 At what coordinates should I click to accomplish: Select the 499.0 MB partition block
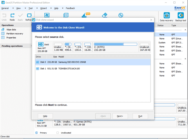pyautogui.click(x=68, y=47)
